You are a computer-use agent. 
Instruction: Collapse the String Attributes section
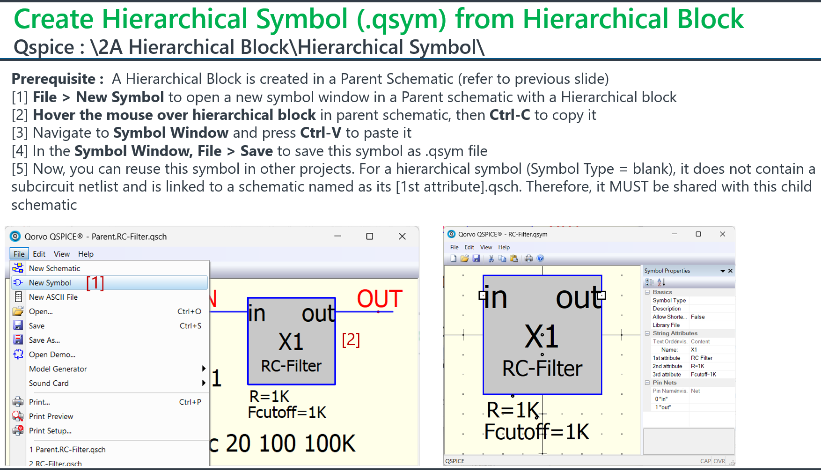point(647,333)
